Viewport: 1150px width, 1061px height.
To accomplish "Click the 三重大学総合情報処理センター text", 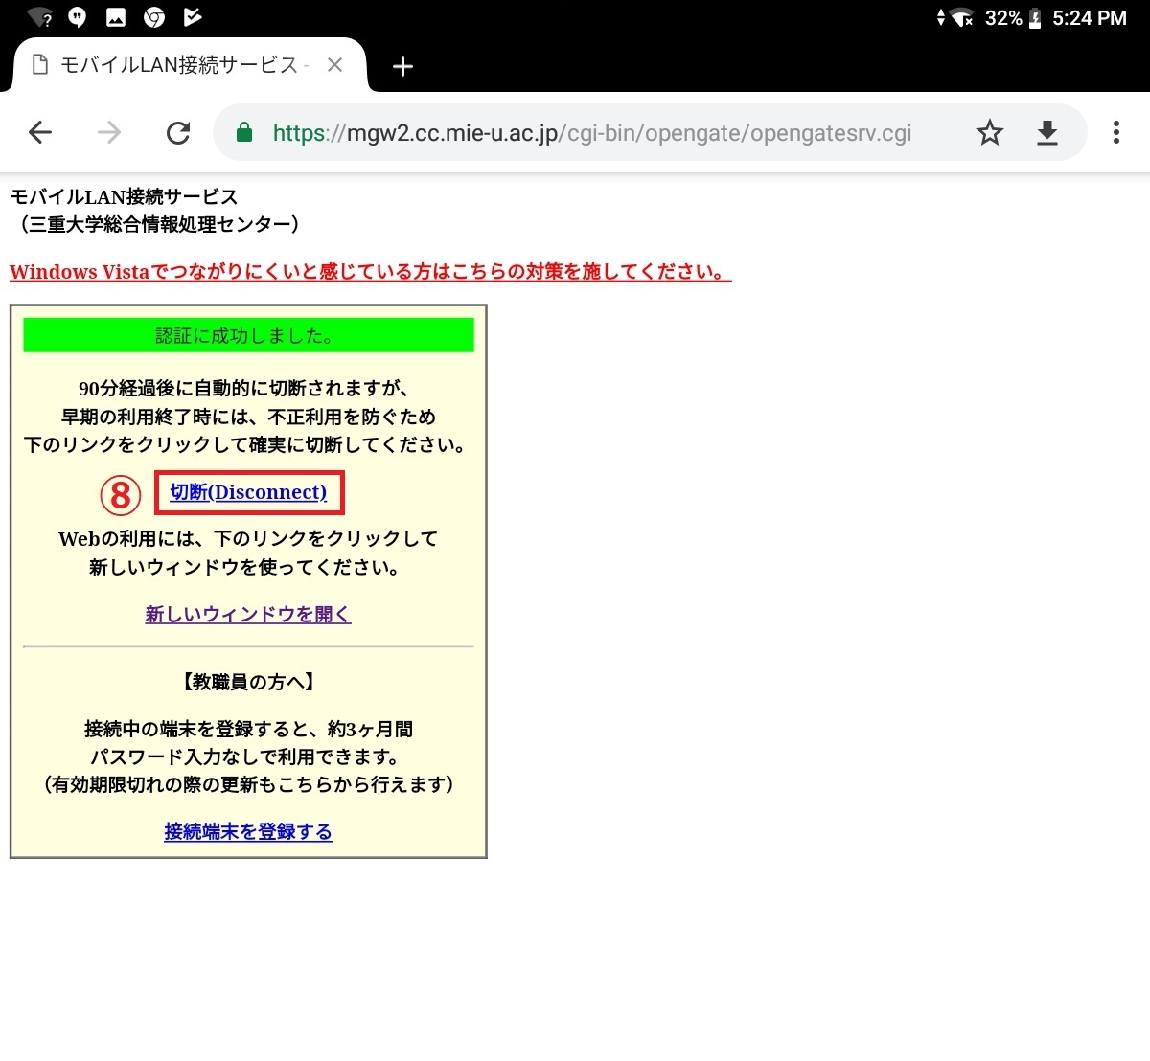I will pyautogui.click(x=160, y=225).
